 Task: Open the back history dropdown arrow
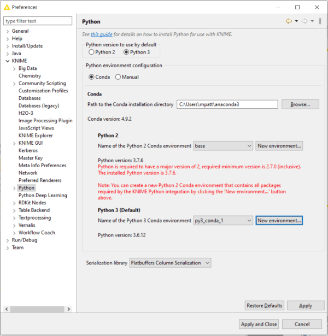point(296,21)
